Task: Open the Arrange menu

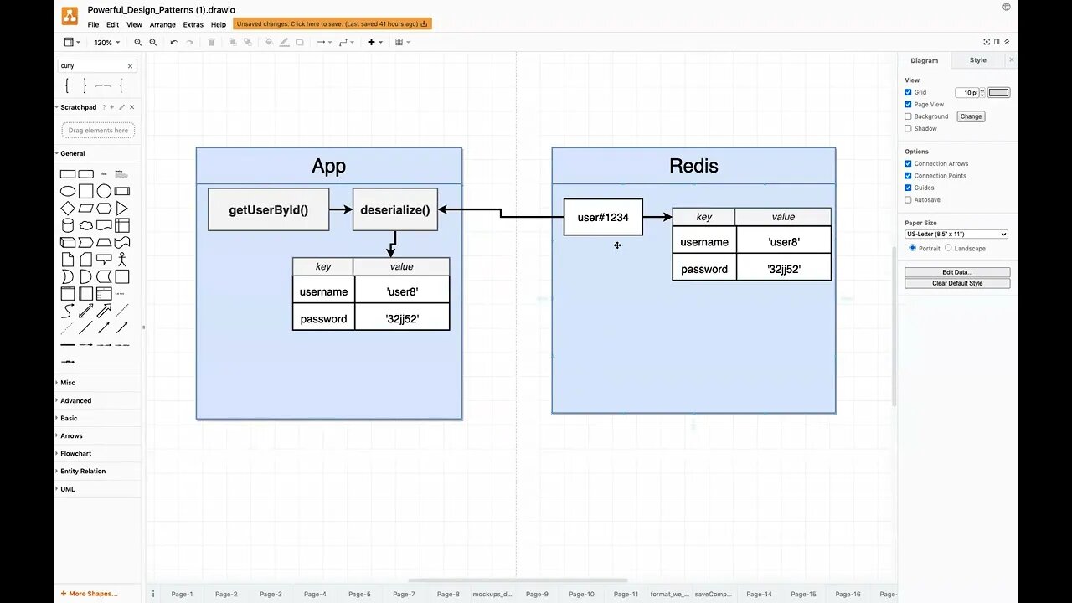Action: pyautogui.click(x=162, y=24)
